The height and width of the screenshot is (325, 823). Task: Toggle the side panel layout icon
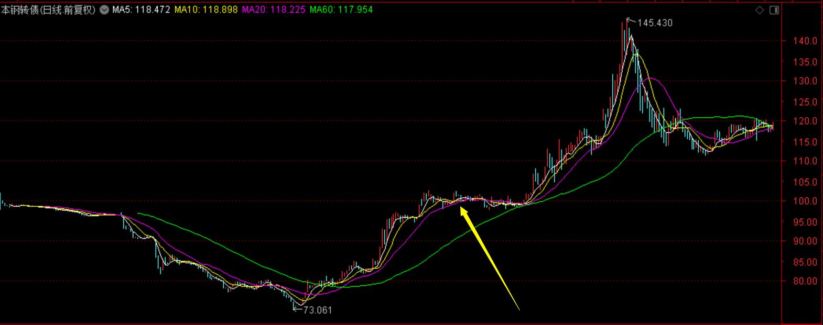774,10
